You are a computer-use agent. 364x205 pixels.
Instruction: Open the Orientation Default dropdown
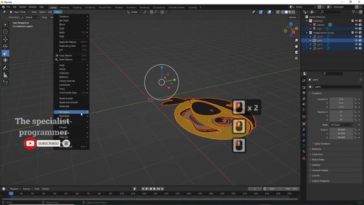(x=30, y=17)
